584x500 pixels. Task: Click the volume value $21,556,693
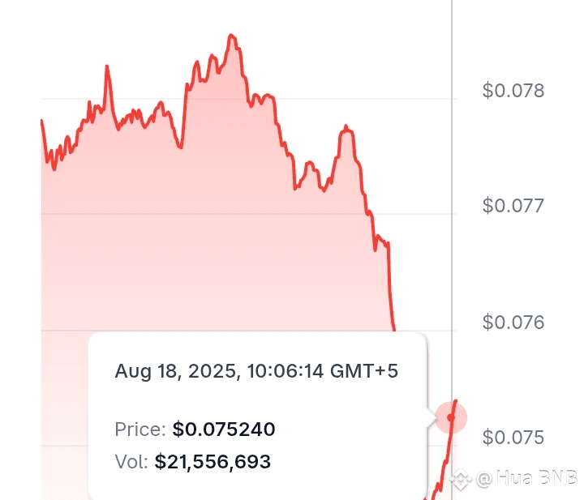point(213,462)
